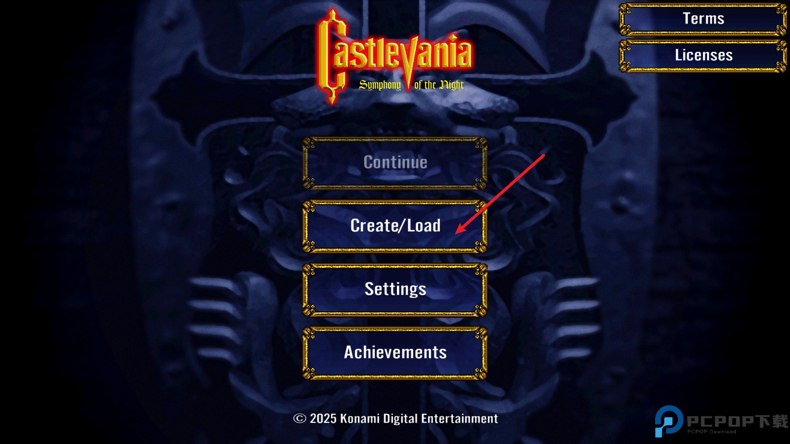Click the PCPOP下载 watermark text
This screenshot has height=444, width=790.
click(737, 421)
